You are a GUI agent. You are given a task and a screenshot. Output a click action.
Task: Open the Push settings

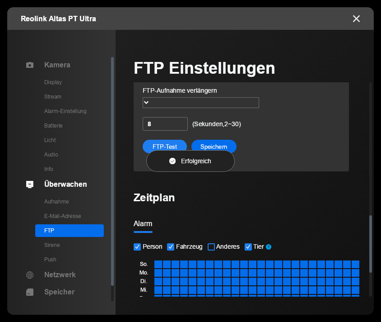[x=50, y=260]
